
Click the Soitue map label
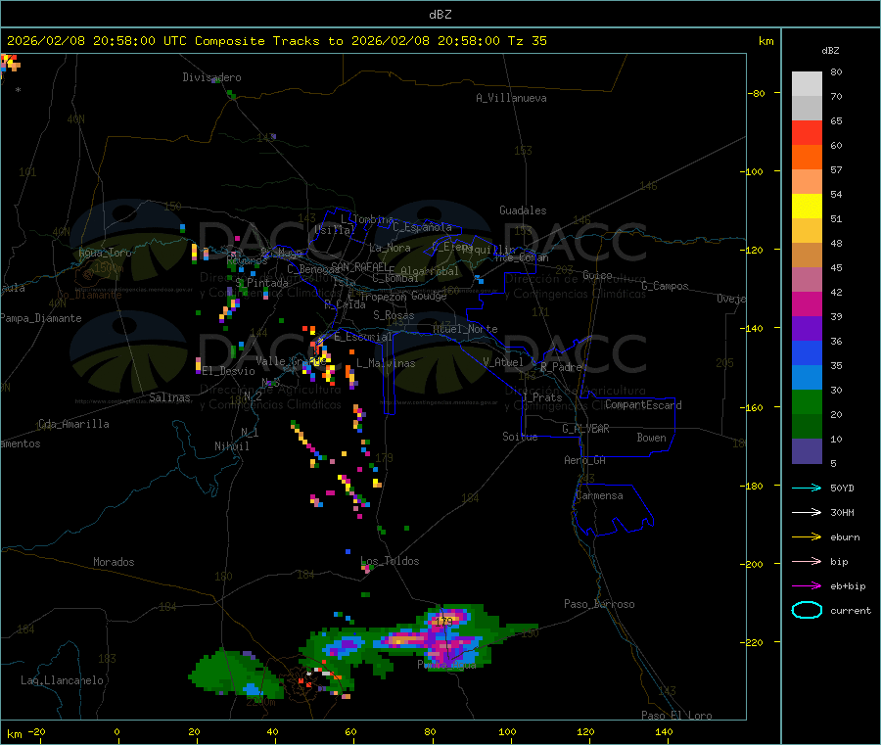[x=520, y=437]
